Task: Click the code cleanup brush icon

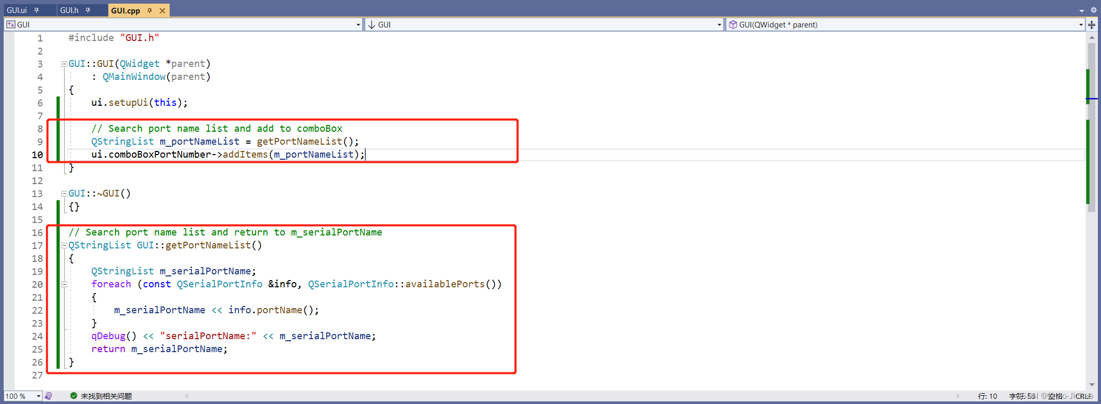Action: 48,396
